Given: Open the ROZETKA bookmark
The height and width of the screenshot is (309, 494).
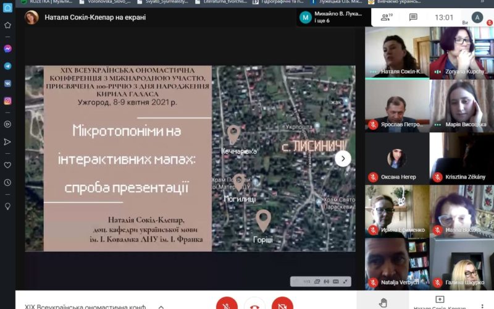Looking at the screenshot, I should 47,2.
